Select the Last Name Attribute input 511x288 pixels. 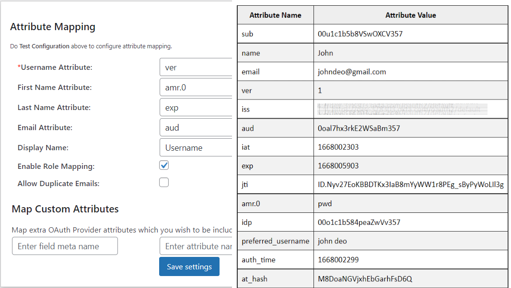(196, 107)
